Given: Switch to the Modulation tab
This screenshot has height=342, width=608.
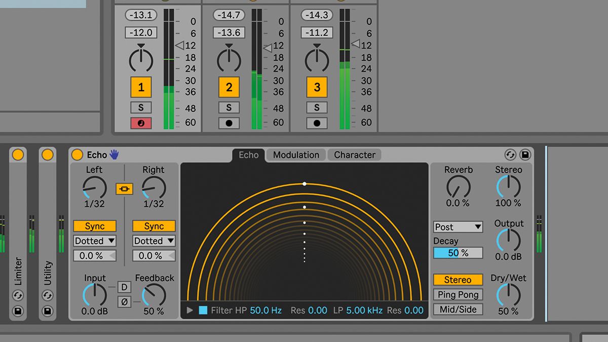Looking at the screenshot, I should point(296,155).
